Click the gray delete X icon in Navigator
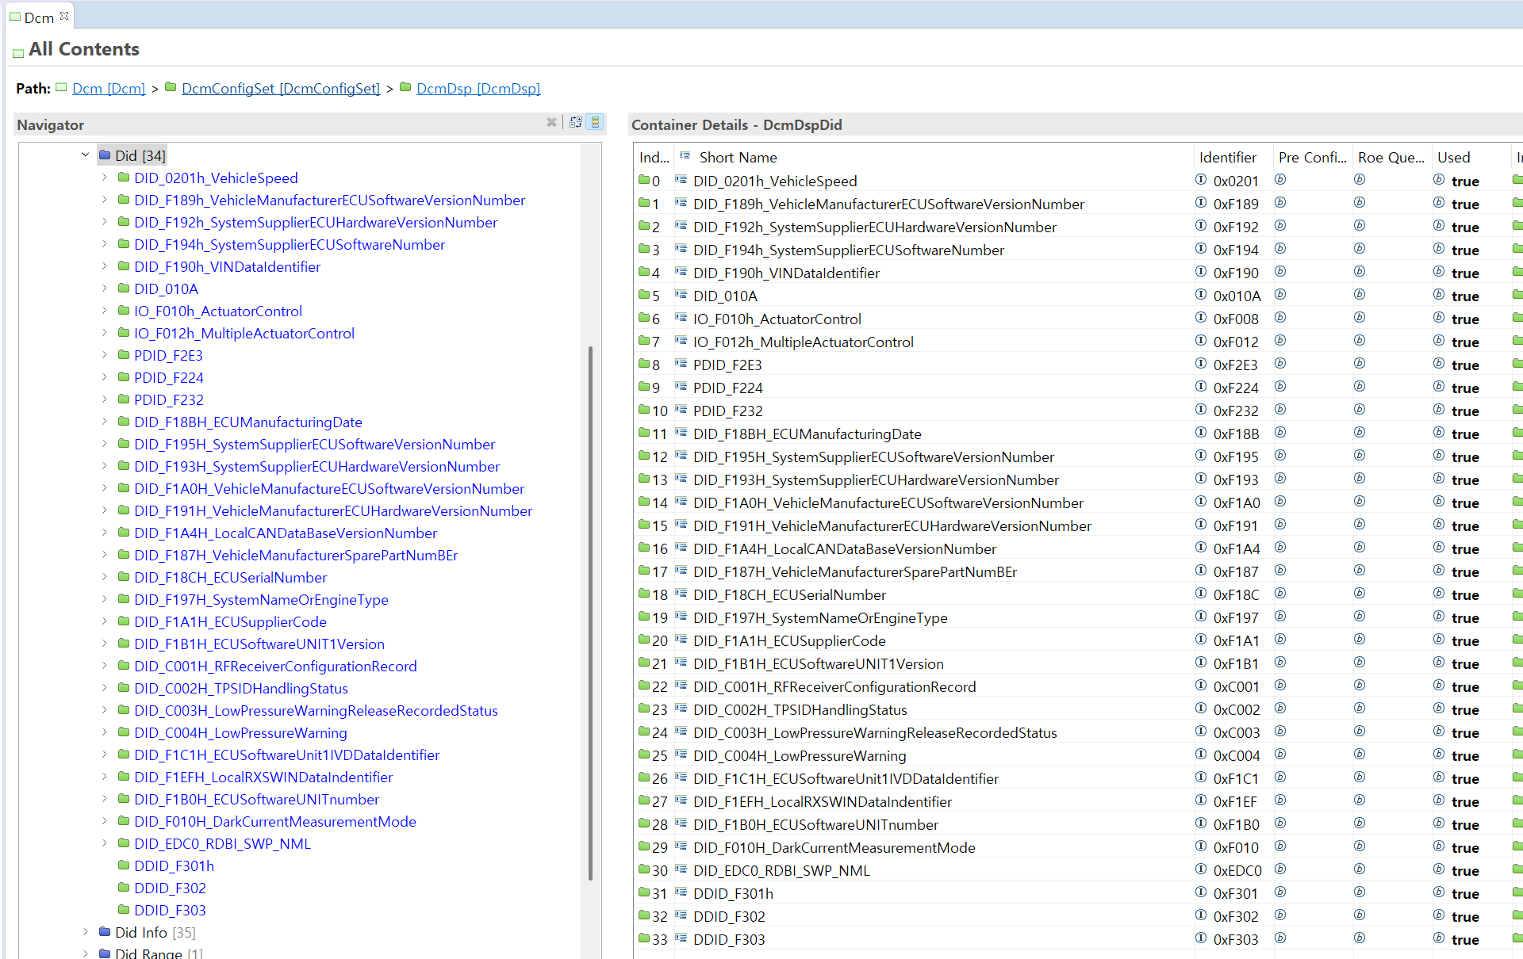 click(x=551, y=122)
